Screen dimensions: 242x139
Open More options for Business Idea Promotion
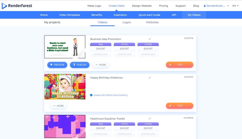101,65
